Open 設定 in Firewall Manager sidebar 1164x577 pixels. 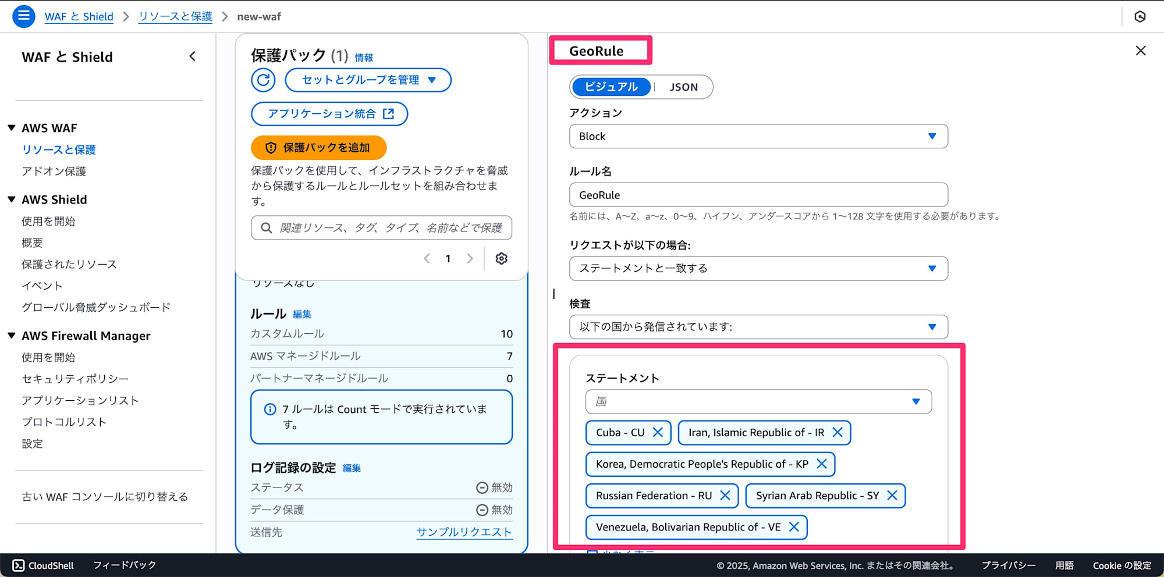pos(33,443)
